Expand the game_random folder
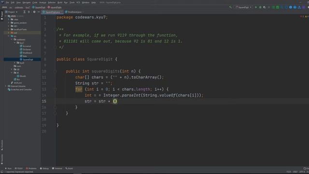This screenshot has width=309, height=174. pyautogui.click(x=9, y=23)
